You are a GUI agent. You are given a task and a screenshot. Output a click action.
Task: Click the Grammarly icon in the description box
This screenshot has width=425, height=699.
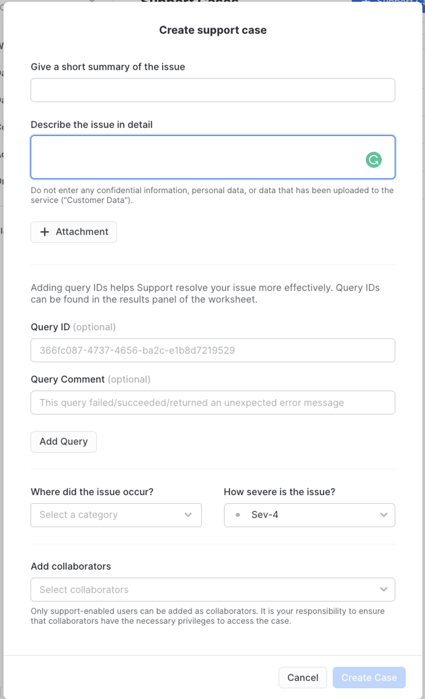coord(374,160)
